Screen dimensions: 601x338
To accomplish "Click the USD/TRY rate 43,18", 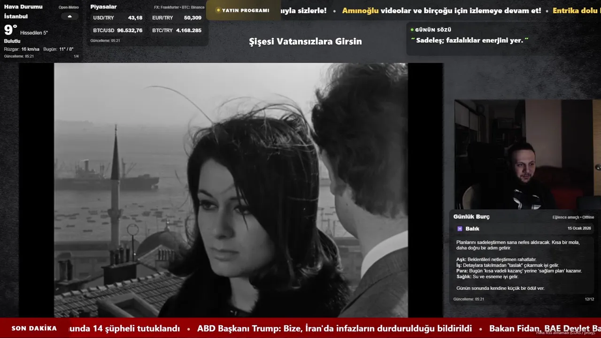I will [135, 18].
